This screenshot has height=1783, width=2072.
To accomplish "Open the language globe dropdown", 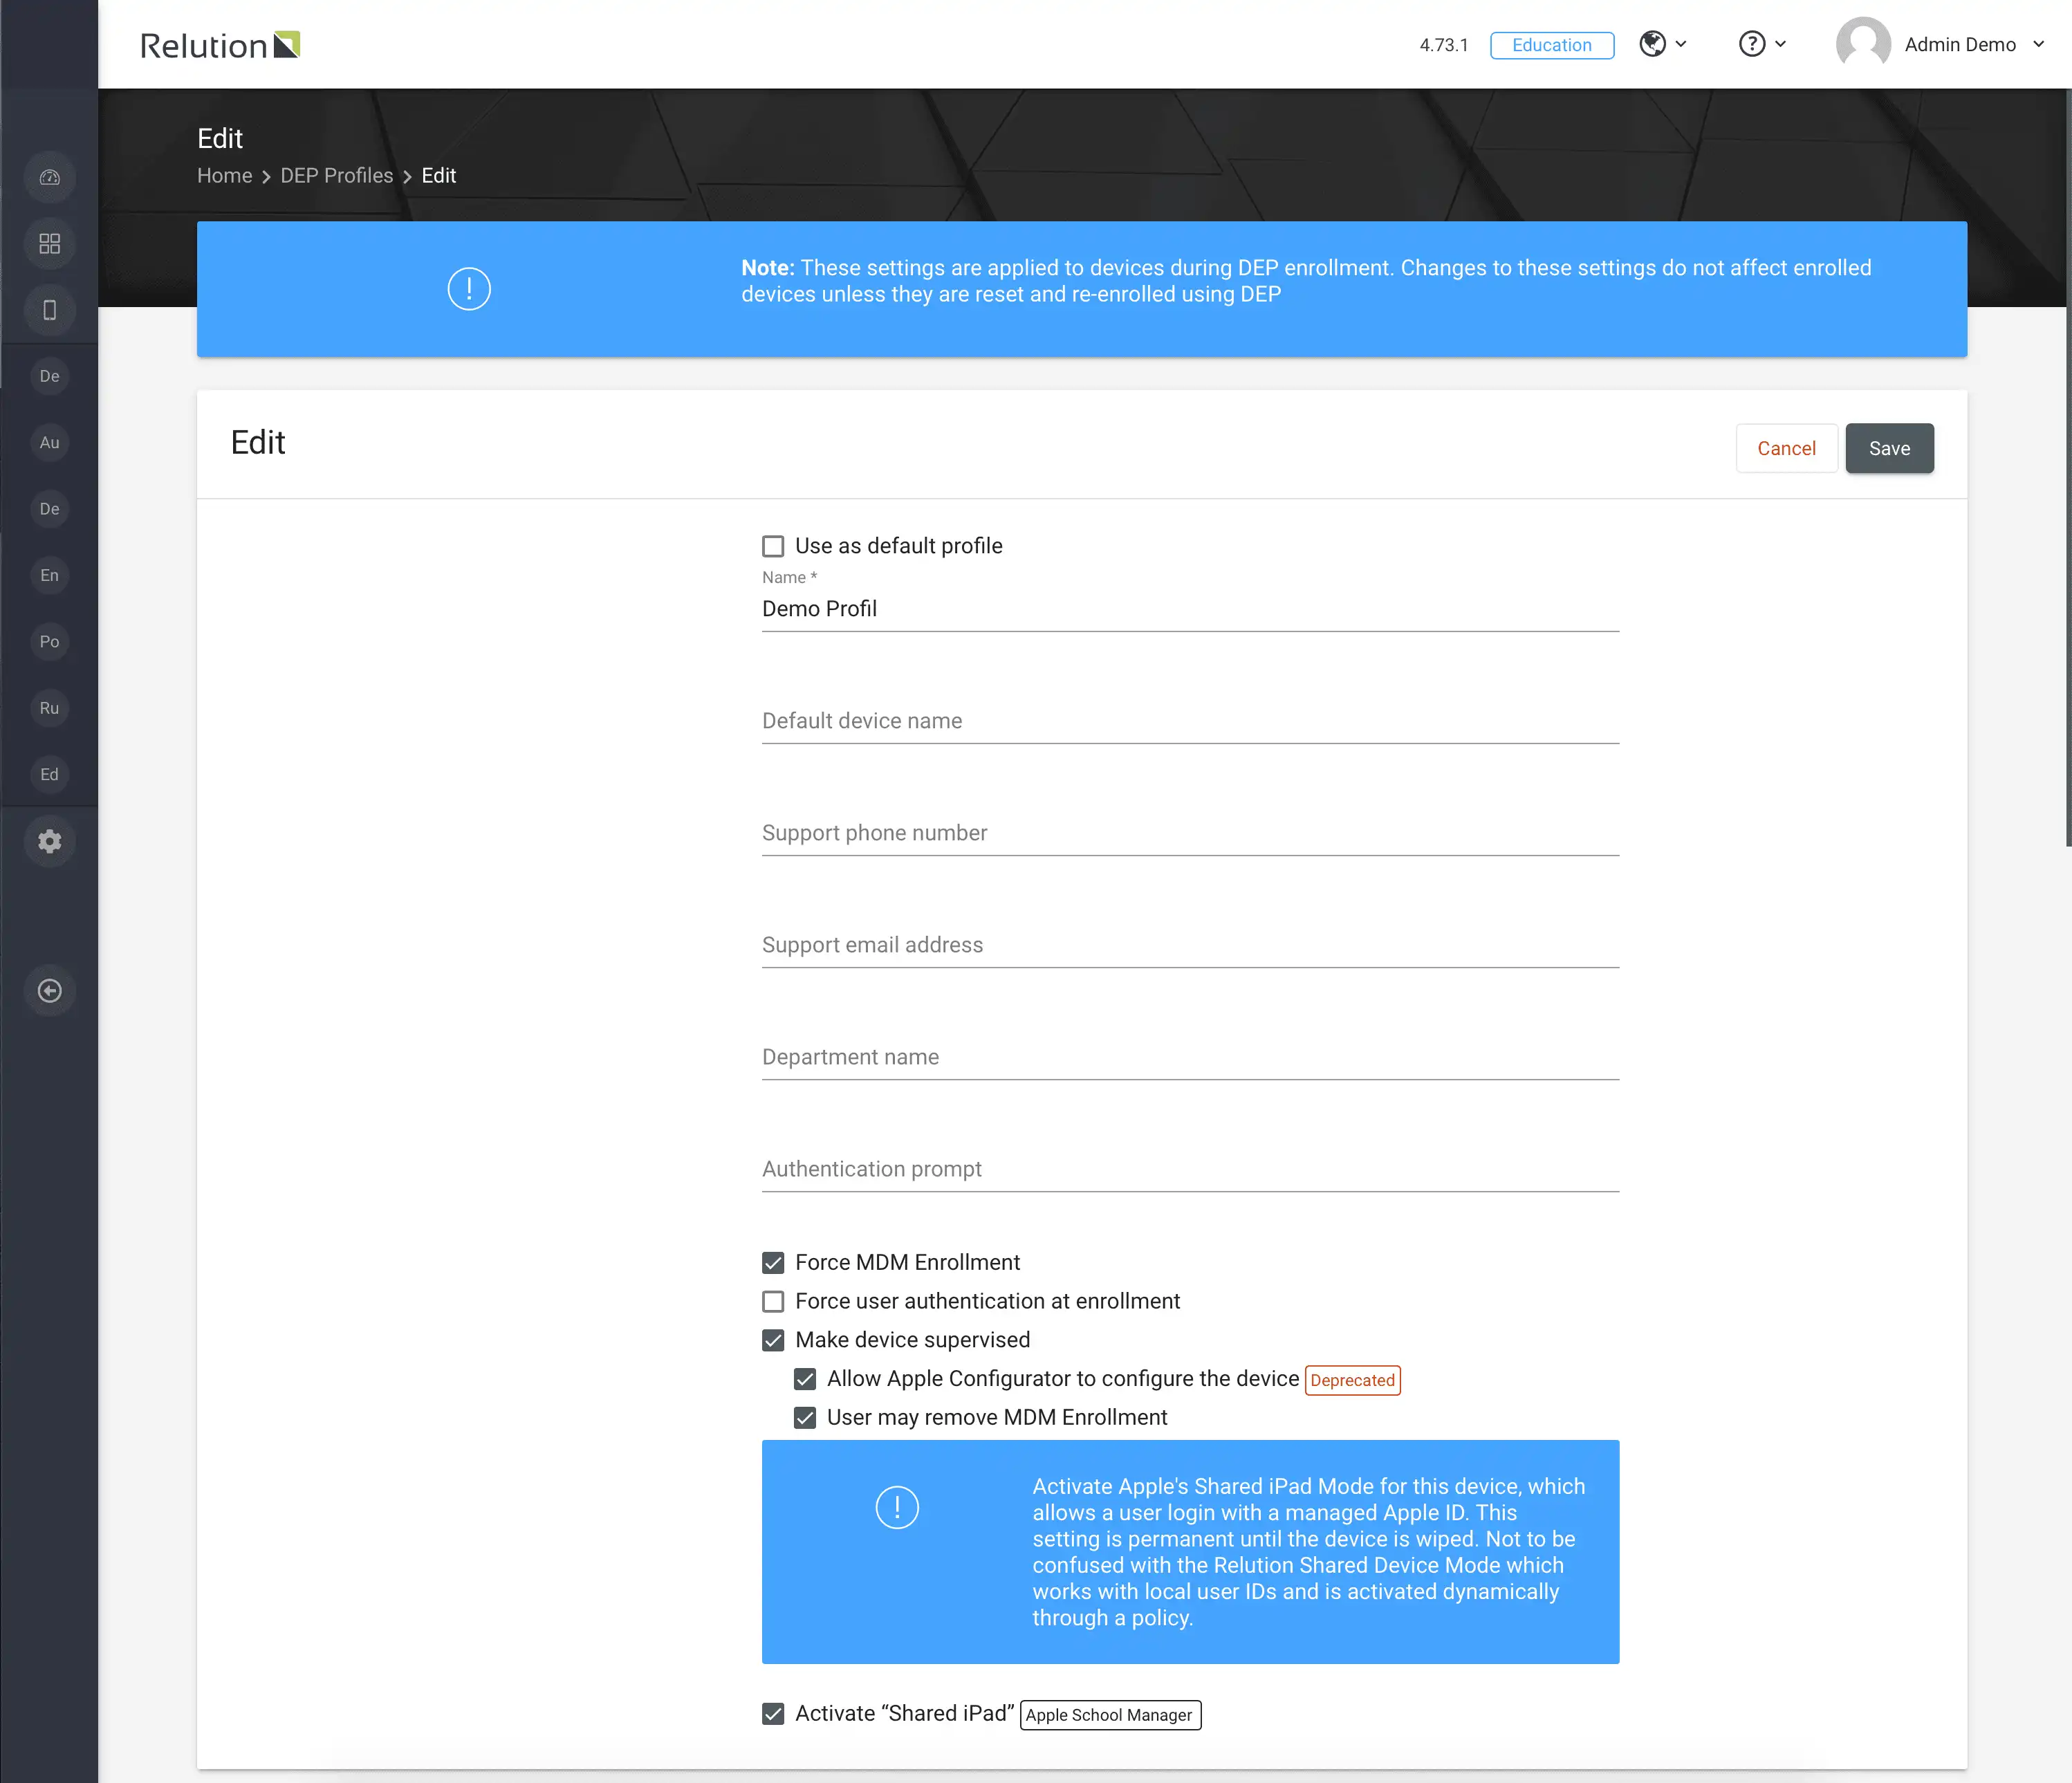I will [x=1663, y=44].
